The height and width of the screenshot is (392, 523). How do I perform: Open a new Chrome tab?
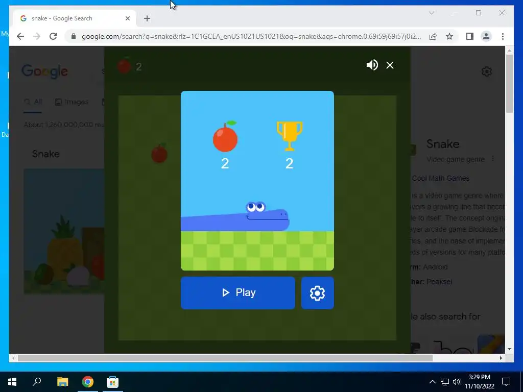click(x=147, y=18)
